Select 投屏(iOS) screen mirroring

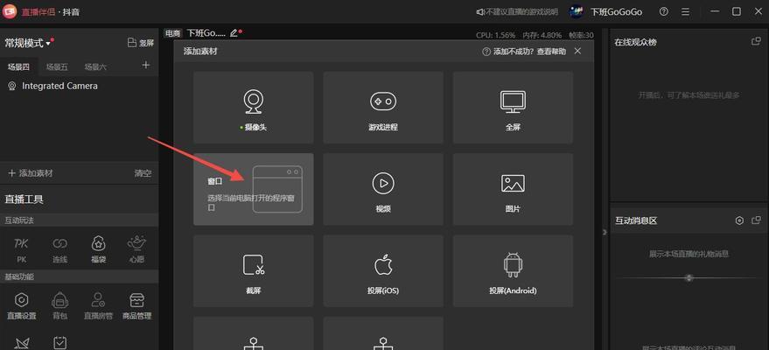pyautogui.click(x=383, y=270)
